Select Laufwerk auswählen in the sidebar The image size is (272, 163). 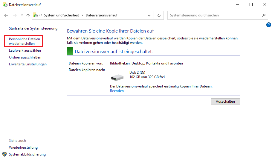25,50
